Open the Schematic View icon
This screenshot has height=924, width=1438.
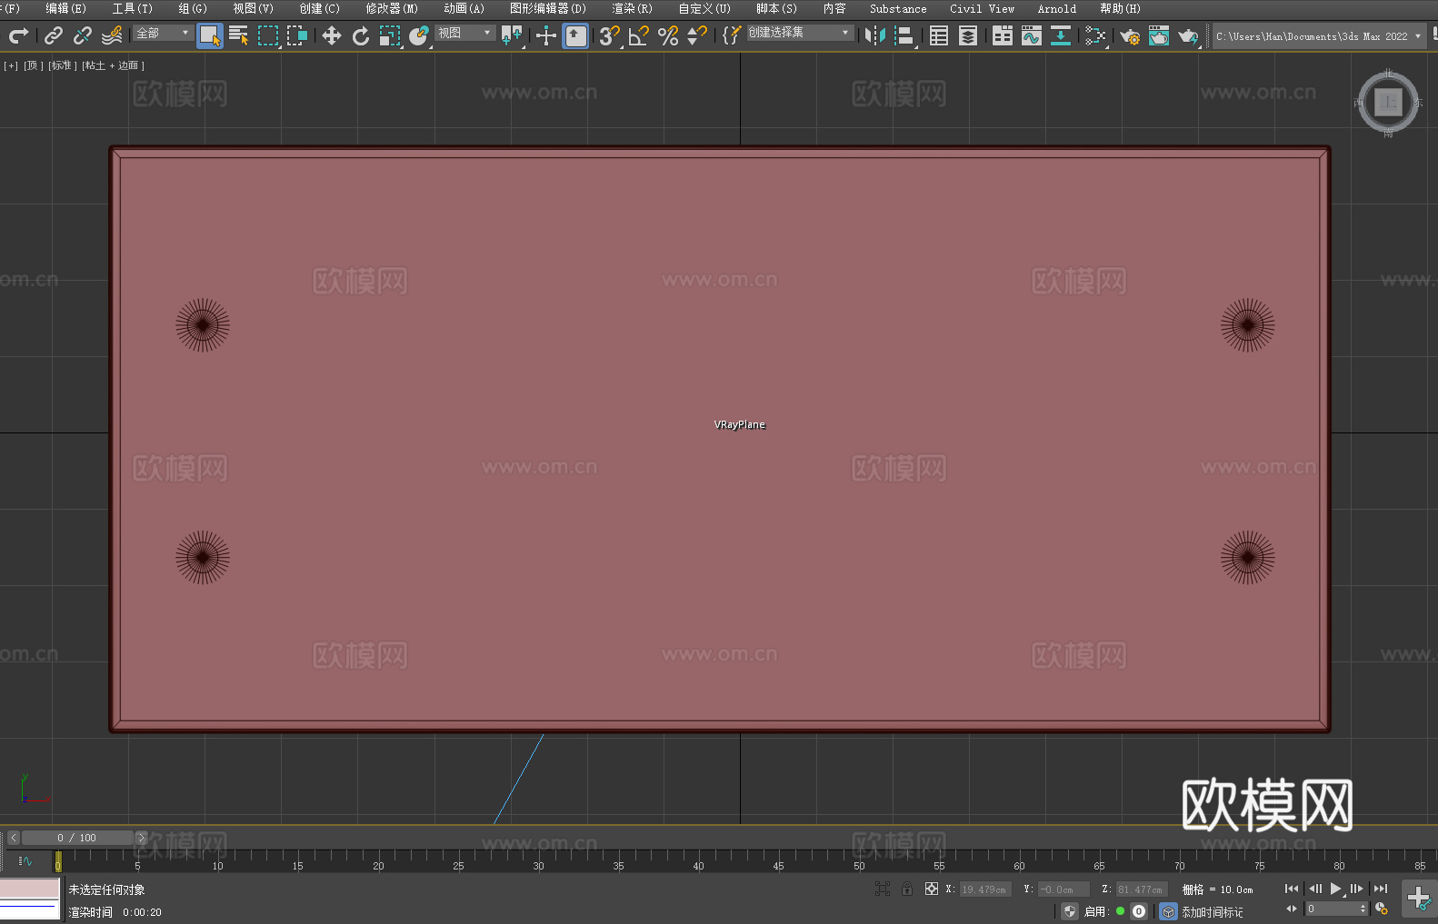1095,35
